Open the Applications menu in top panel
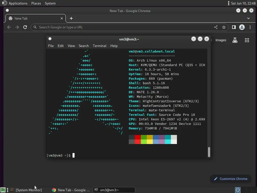Viewport: 257px width, 193px height. pos(18,3)
